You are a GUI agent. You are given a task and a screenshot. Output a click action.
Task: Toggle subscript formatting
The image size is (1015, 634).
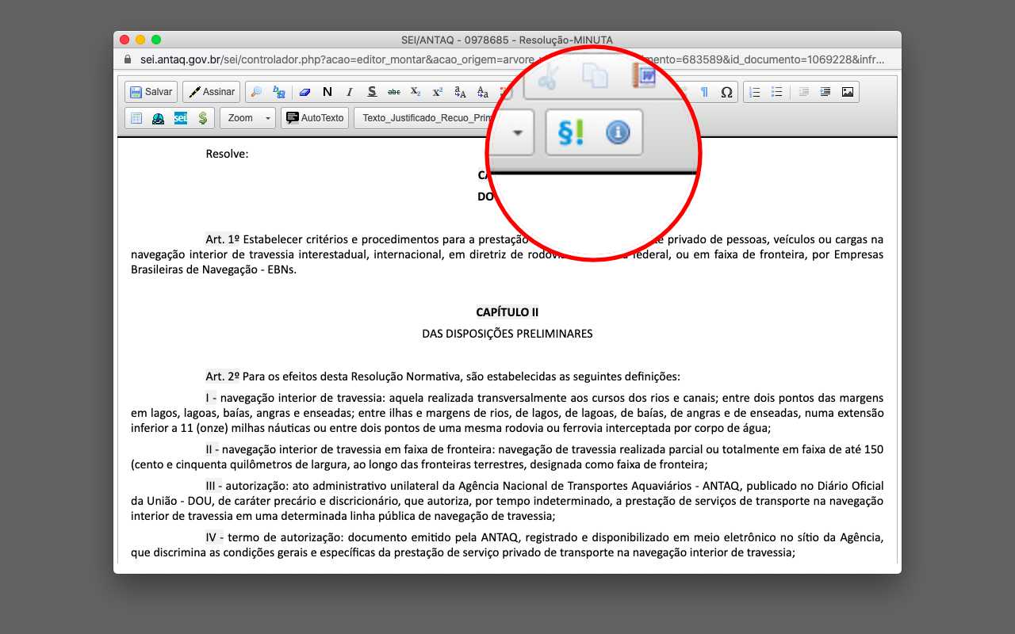(x=416, y=92)
